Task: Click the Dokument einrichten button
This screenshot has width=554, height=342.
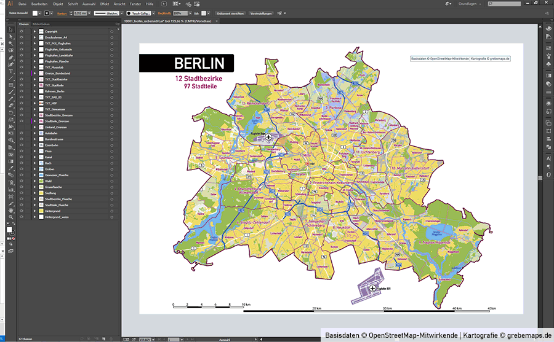Action: 230,14
